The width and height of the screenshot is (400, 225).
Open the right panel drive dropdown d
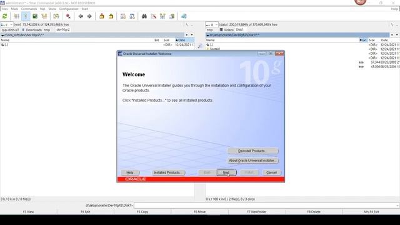(212, 24)
